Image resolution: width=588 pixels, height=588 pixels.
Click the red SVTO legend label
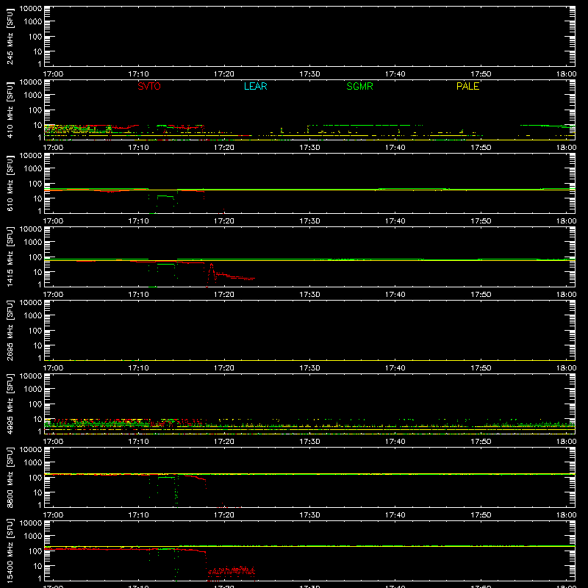click(149, 86)
